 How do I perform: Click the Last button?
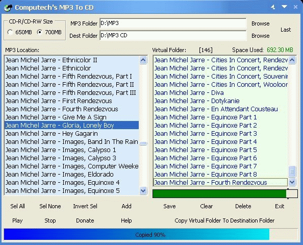(x=286, y=30)
